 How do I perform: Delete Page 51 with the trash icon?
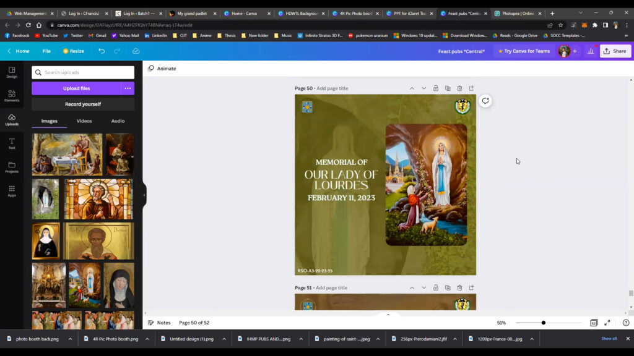(459, 288)
